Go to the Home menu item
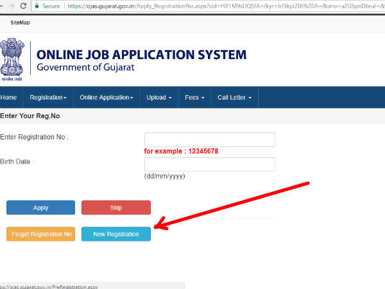Screen dimensions: 385x289 8,98
